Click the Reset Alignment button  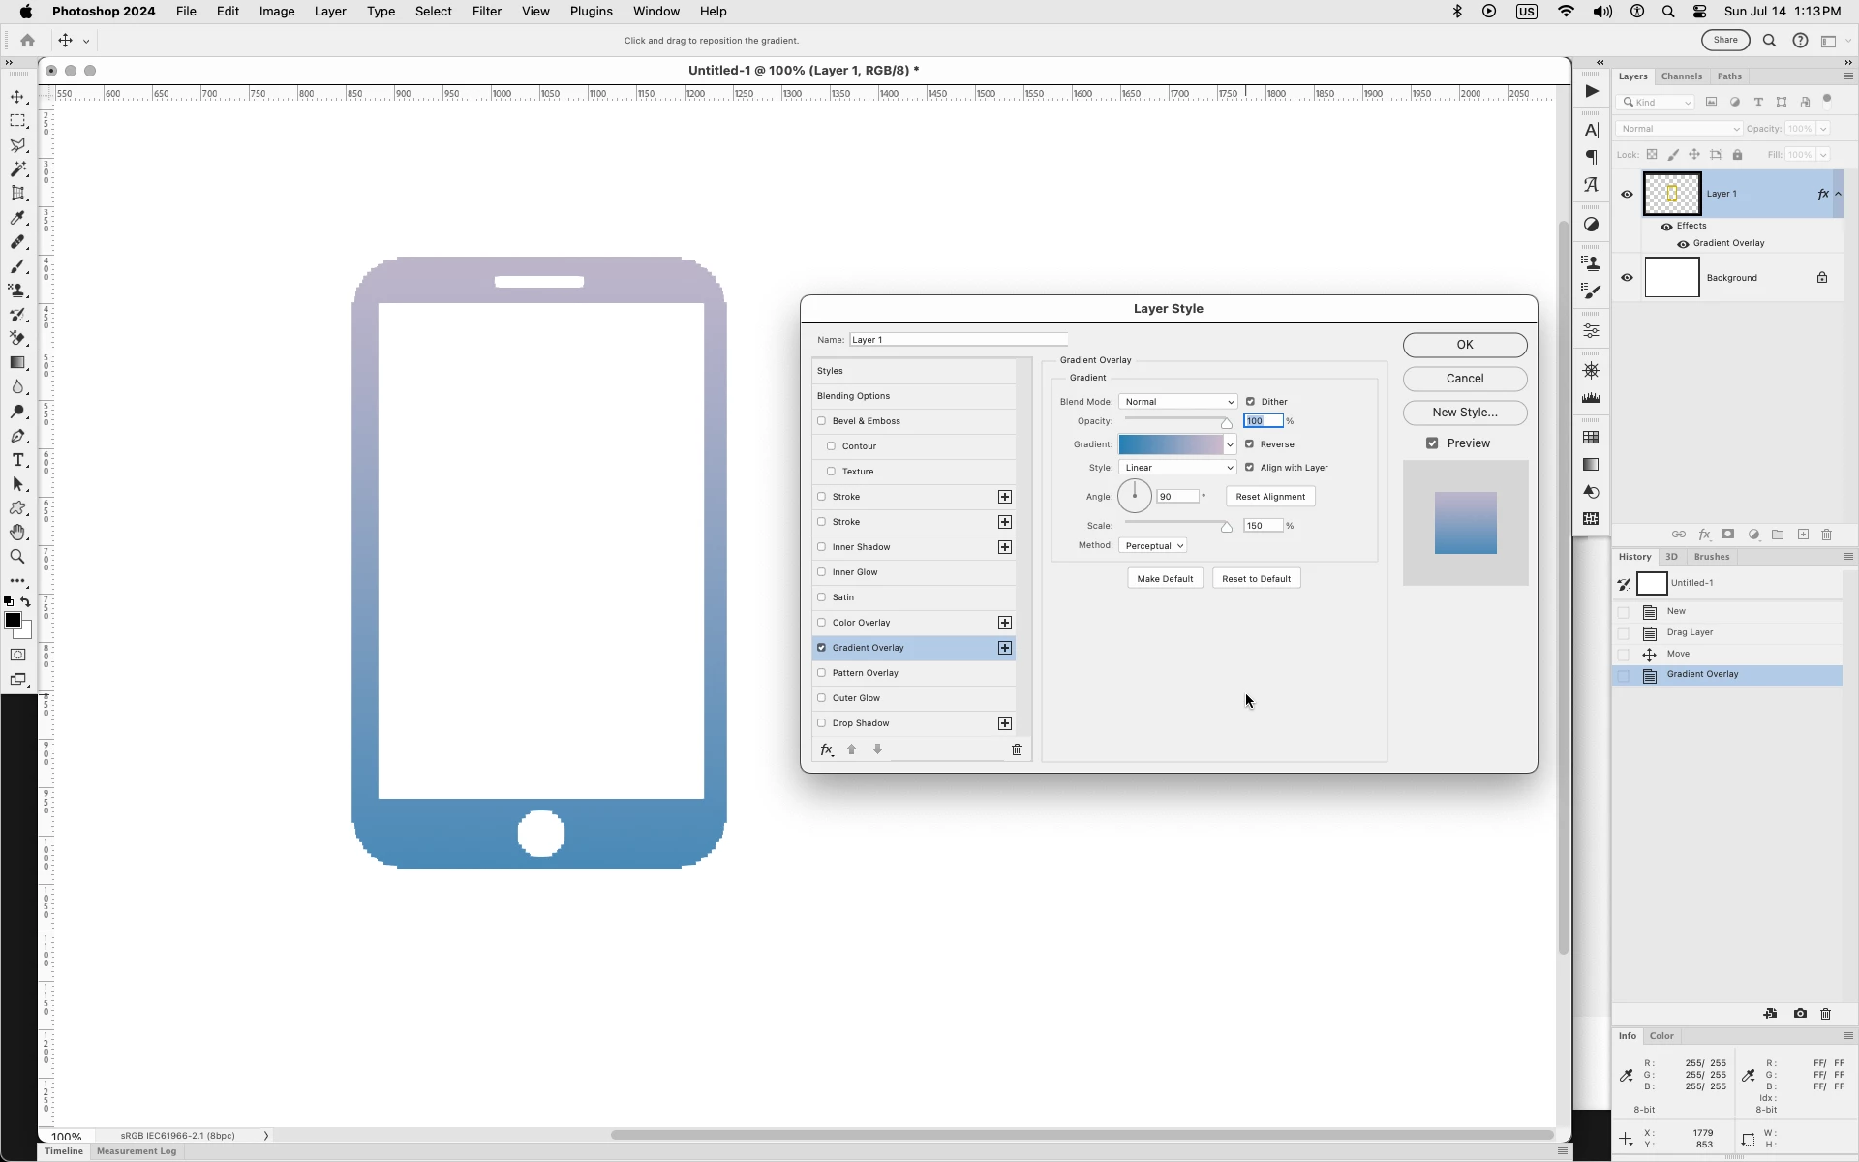1269,497
